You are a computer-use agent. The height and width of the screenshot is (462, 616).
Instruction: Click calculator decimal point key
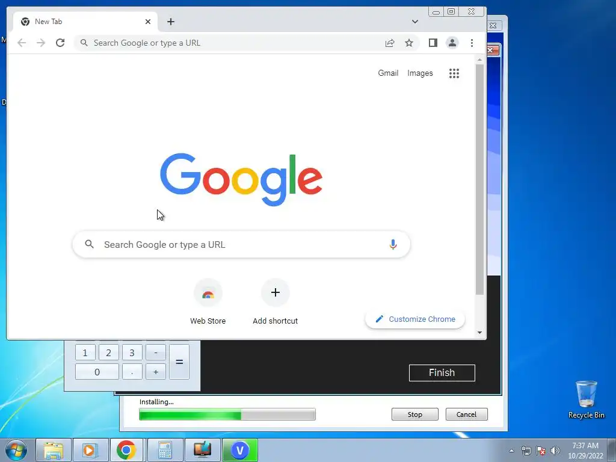pyautogui.click(x=132, y=372)
